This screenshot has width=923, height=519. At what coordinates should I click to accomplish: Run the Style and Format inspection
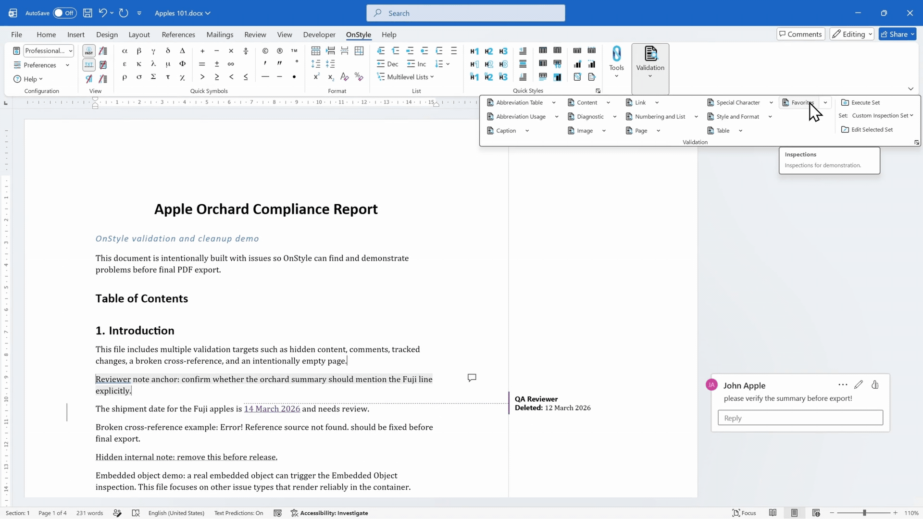coord(733,116)
